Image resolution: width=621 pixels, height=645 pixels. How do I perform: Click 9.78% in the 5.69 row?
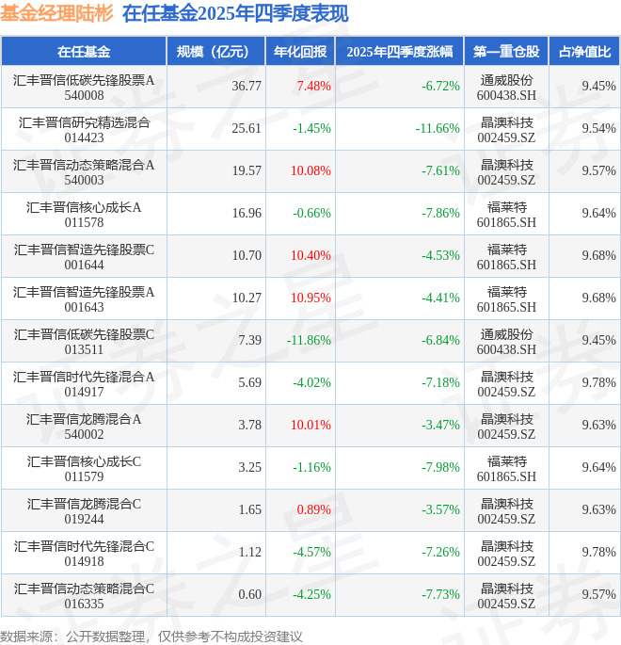598,382
